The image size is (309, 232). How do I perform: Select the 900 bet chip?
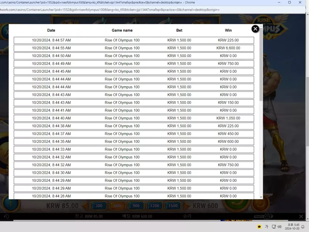pos(136,206)
